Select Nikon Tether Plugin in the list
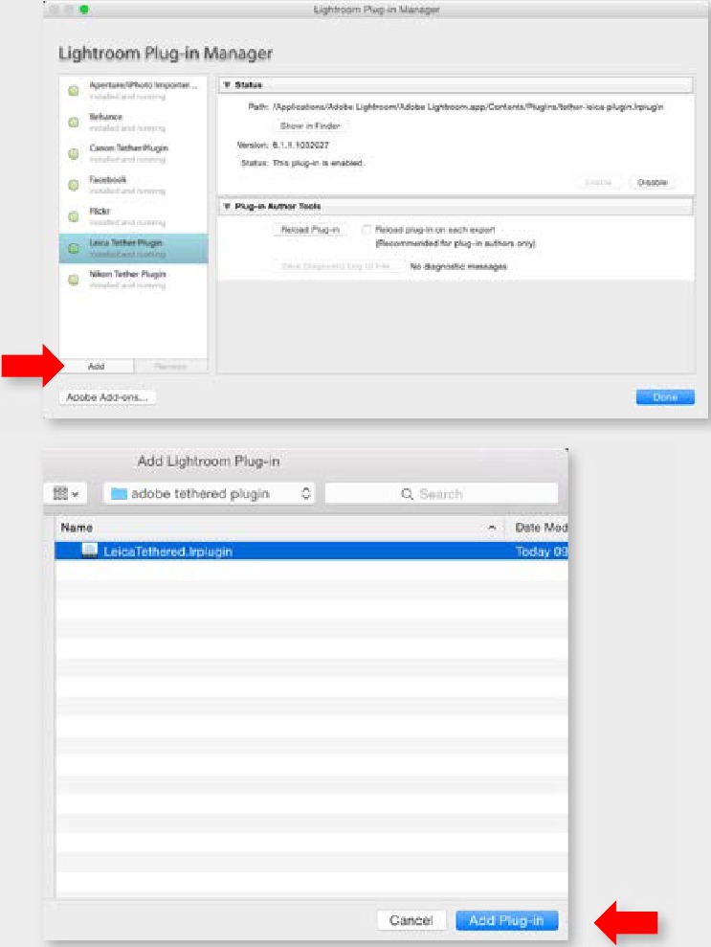The width and height of the screenshot is (711, 947). tap(133, 280)
